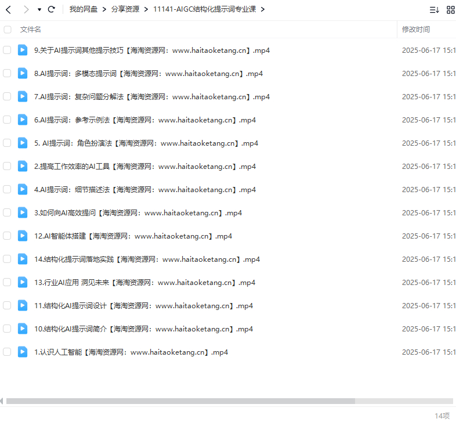
Task: Navigate to 分享资源 breadcrumb
Action: click(125, 9)
